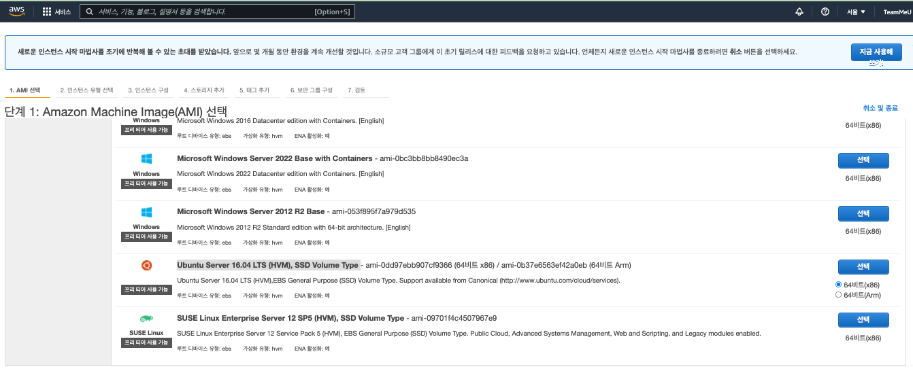Go to the 6. 보안 그룹 구성 tab

tap(311, 90)
